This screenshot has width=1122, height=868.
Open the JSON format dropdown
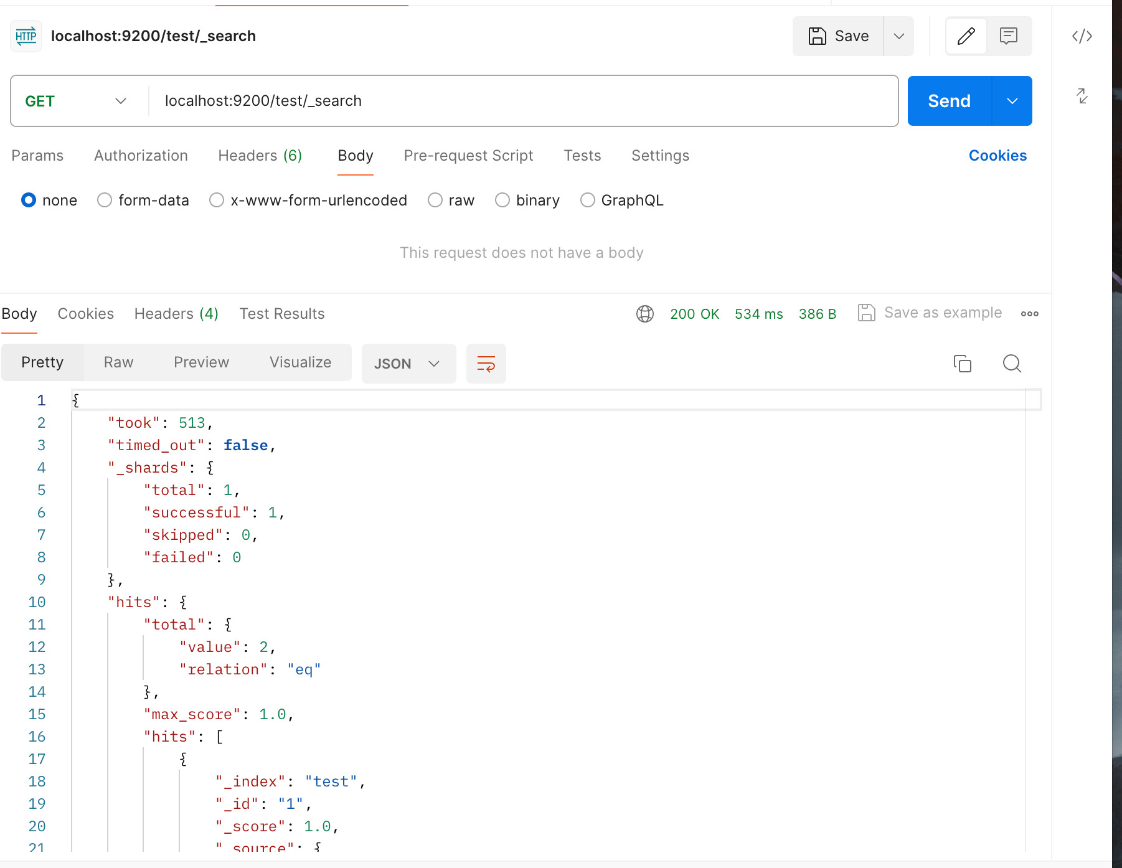408,364
